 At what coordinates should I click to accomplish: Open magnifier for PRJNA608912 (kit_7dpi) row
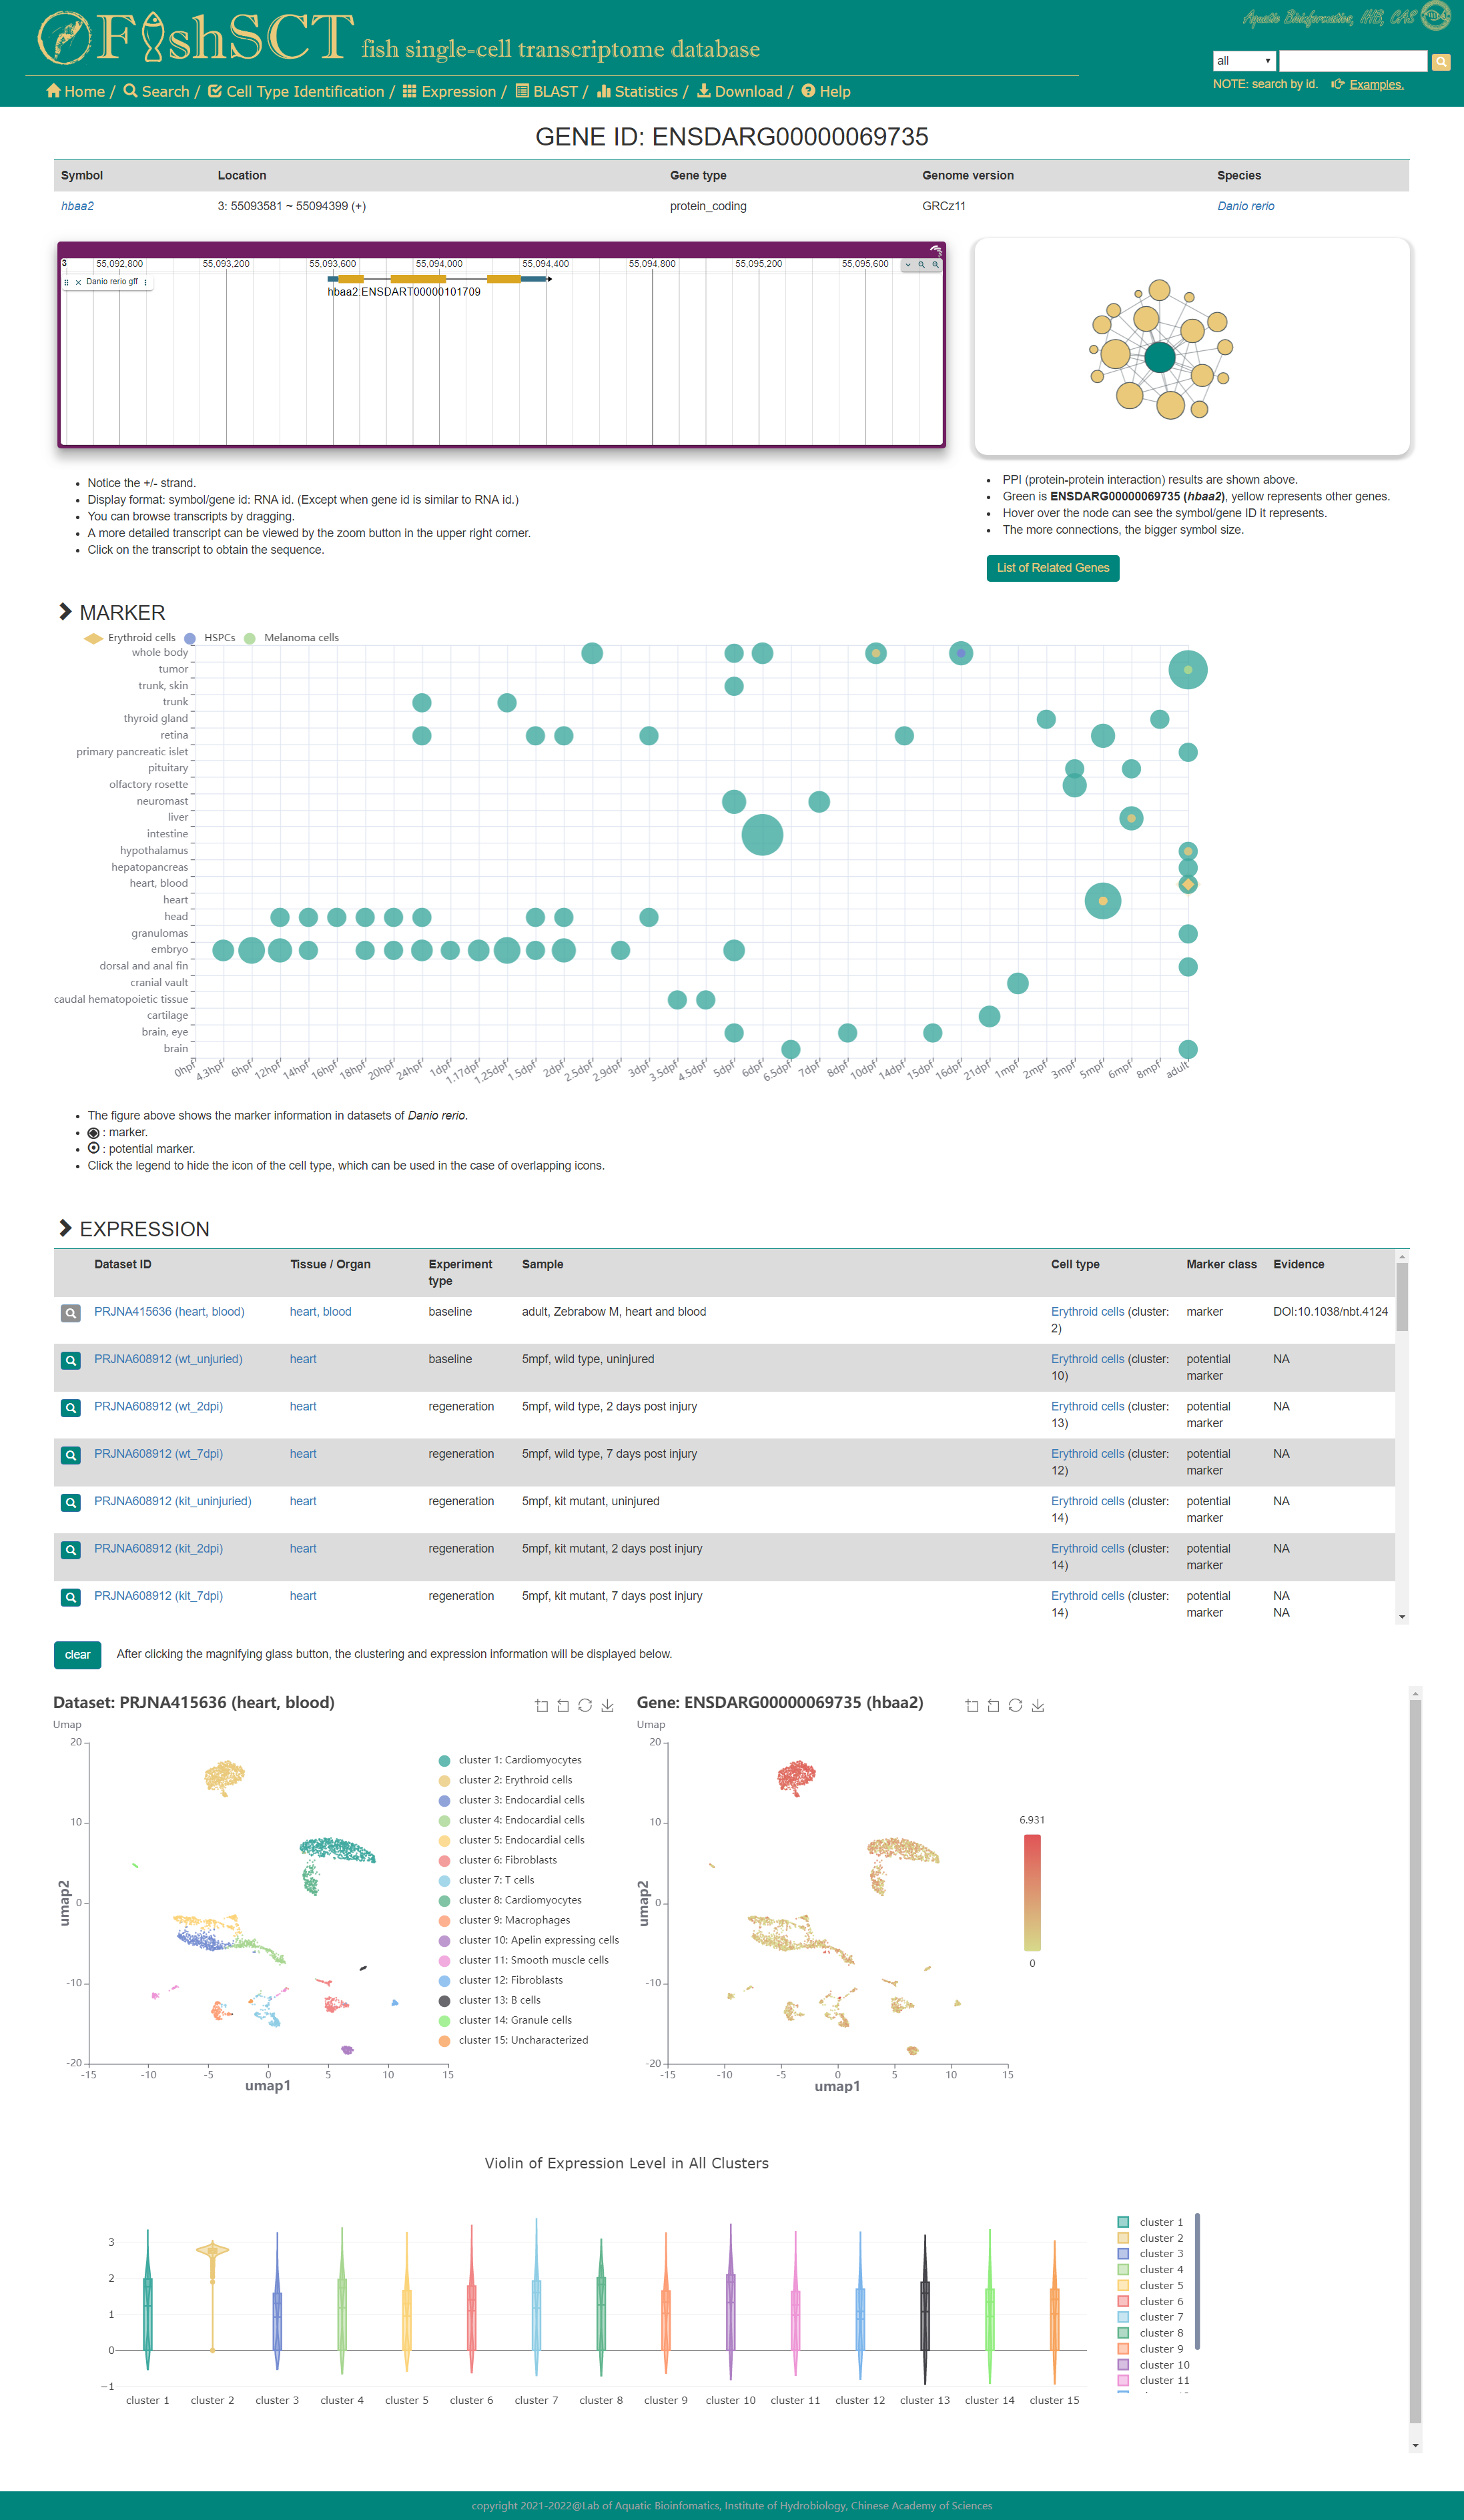point(70,1597)
